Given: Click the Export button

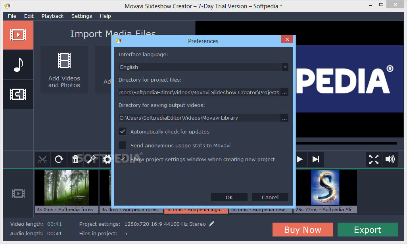Looking at the screenshot, I should [x=368, y=230].
